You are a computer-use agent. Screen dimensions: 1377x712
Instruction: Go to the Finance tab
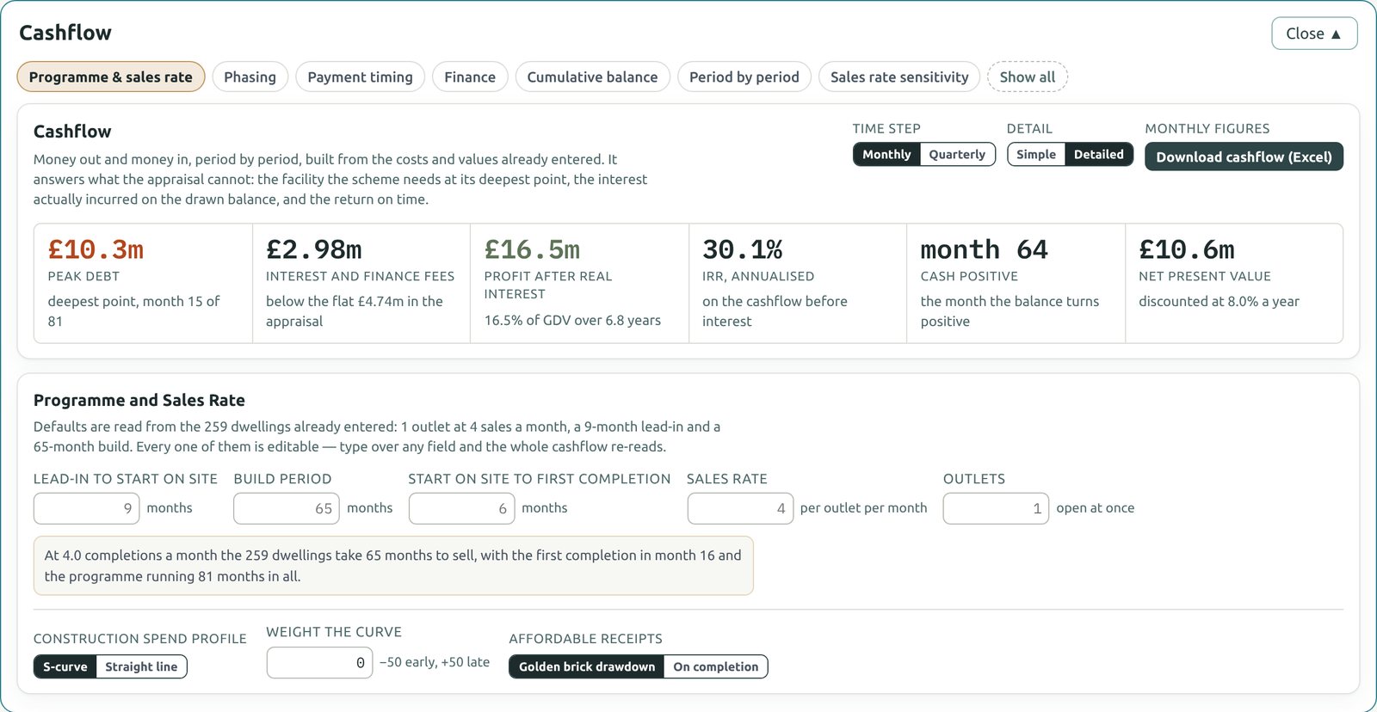click(x=470, y=77)
